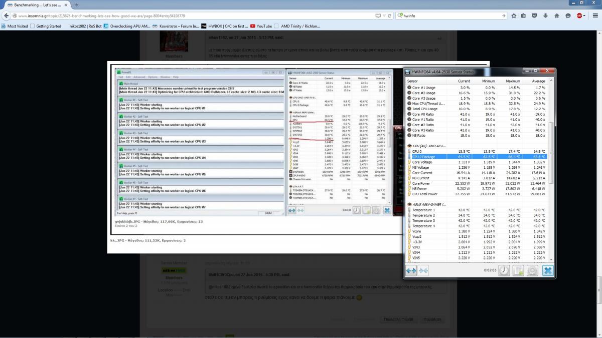Select the Core Power sensor row
The image size is (602, 338).
pos(476,183)
